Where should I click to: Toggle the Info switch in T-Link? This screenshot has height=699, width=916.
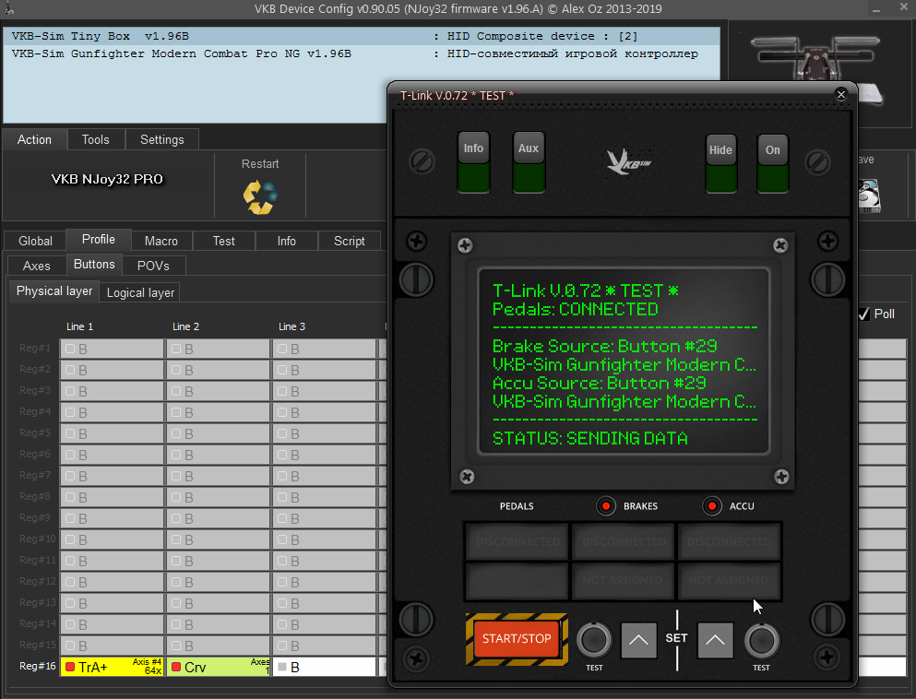(473, 163)
